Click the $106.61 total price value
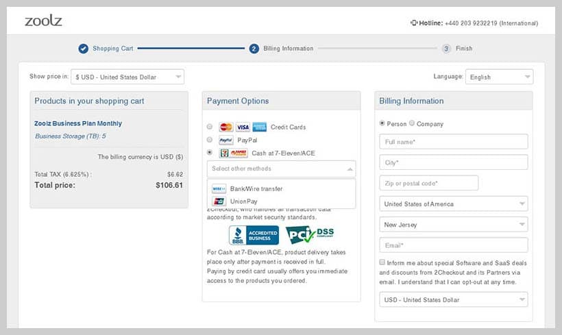 tap(169, 185)
